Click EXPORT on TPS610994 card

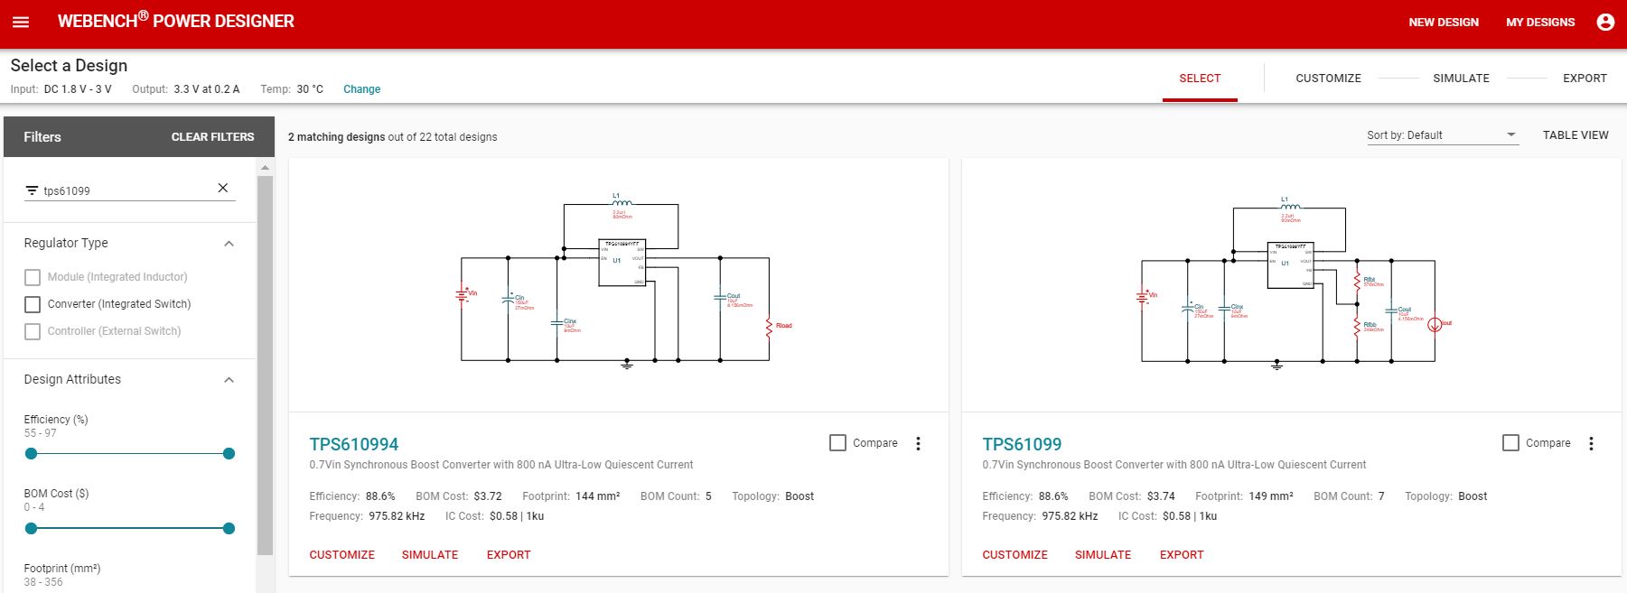(x=509, y=555)
